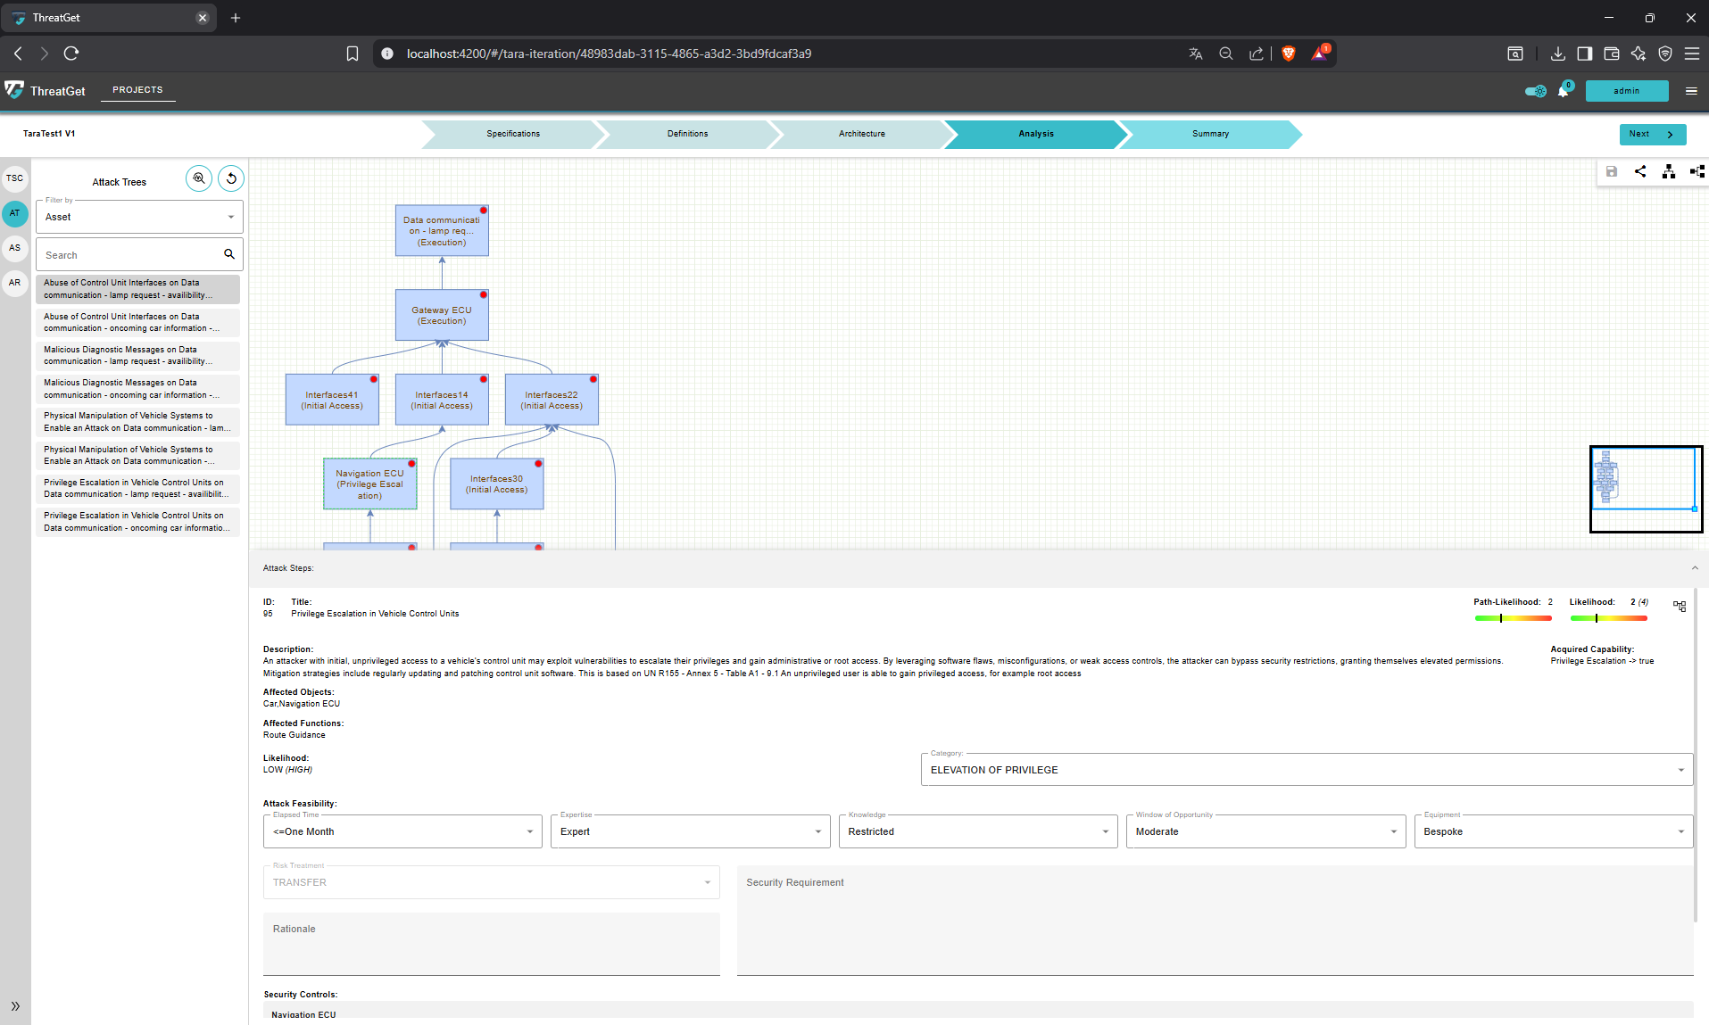This screenshot has height=1025, width=1709.
Task: Click the Path-Likelihood color gradient bar
Action: (x=1513, y=618)
